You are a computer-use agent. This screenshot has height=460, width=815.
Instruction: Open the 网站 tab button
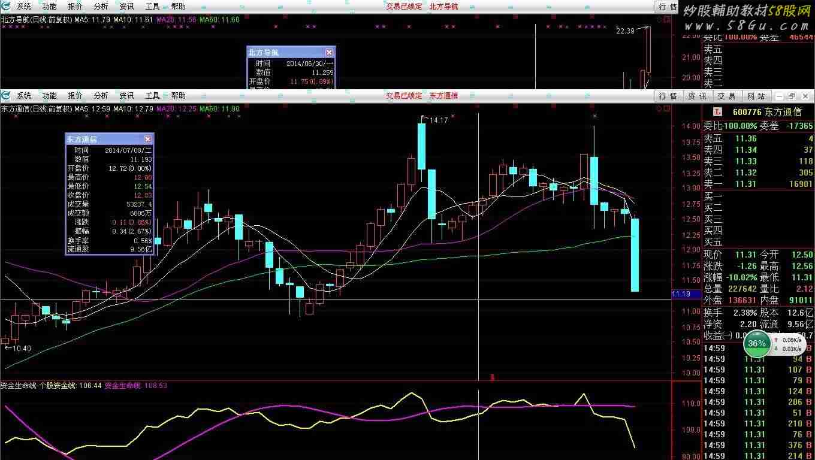tap(756, 96)
